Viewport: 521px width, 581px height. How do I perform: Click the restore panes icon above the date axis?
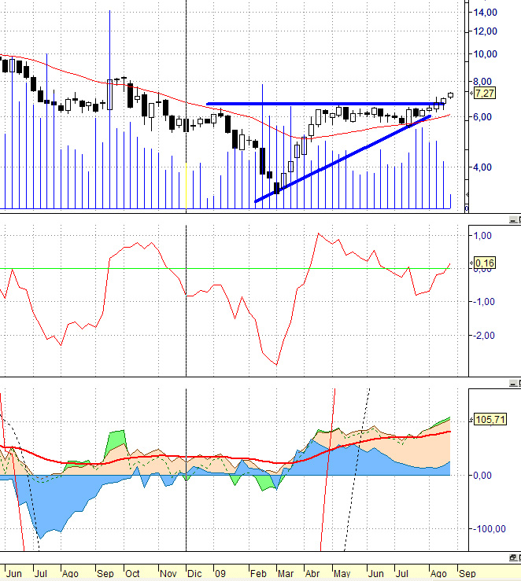point(513,557)
